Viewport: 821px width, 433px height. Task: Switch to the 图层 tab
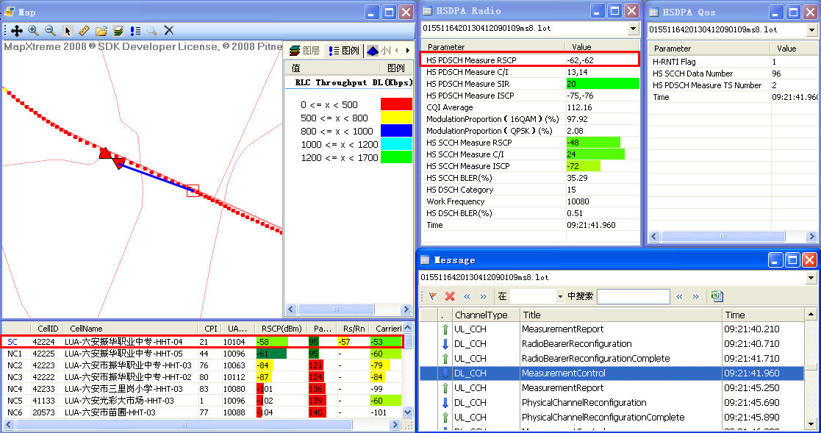click(305, 51)
